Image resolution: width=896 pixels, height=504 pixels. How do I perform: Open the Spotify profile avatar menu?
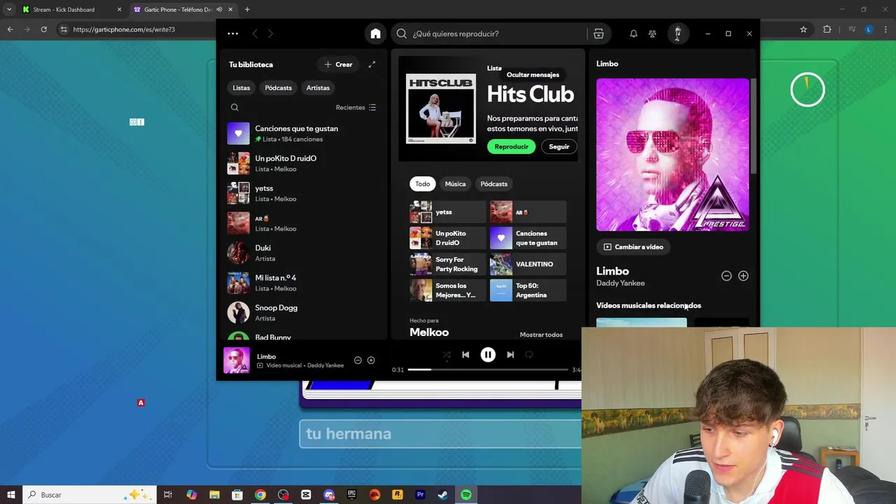click(x=677, y=34)
